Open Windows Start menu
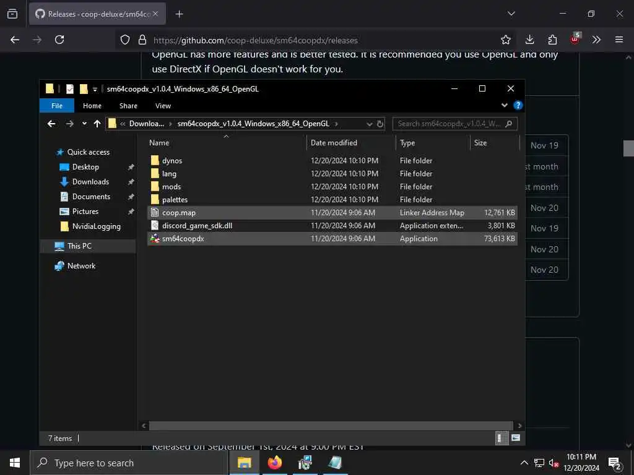634x475 pixels. click(x=15, y=463)
